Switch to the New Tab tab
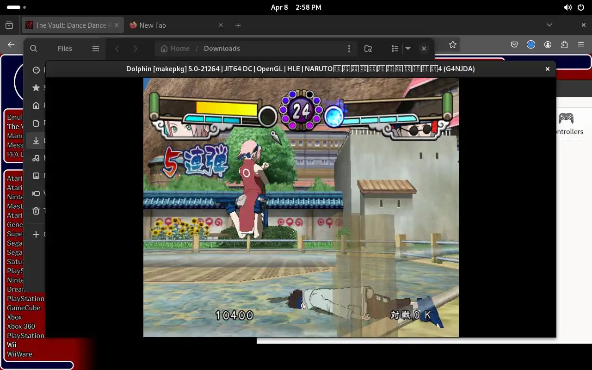The image size is (592, 370). [x=176, y=25]
